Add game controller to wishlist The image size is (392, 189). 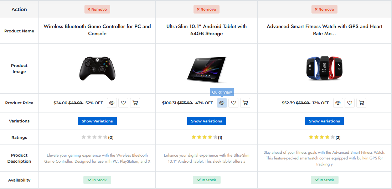[123, 103]
